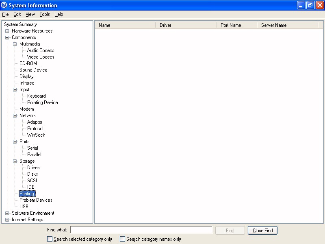Click the Find button
The image size is (325, 244).
coord(230,231)
